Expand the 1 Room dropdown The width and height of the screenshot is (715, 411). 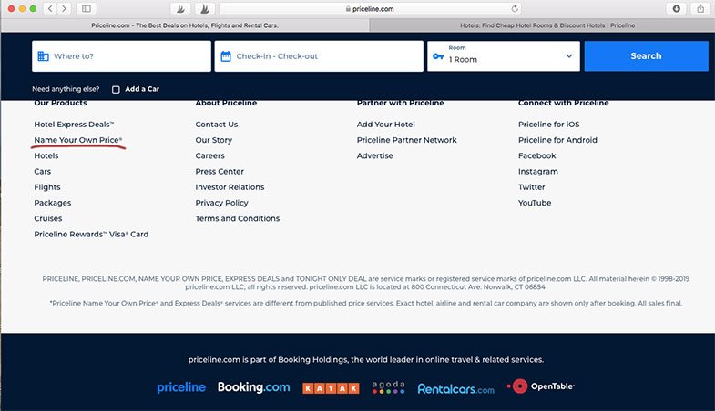tap(504, 56)
